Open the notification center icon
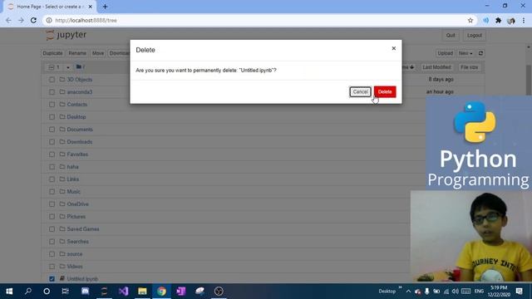The height and width of the screenshot is (299, 532). coord(519,291)
